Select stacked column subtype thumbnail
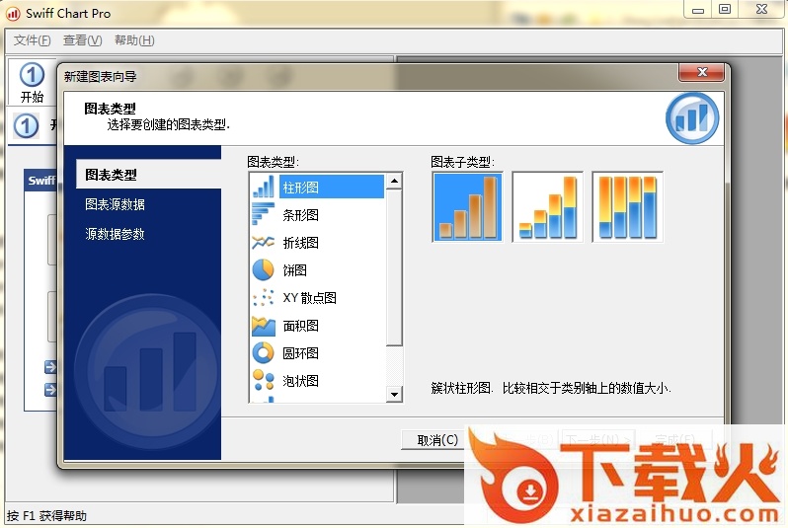The image size is (788, 528). pos(547,207)
